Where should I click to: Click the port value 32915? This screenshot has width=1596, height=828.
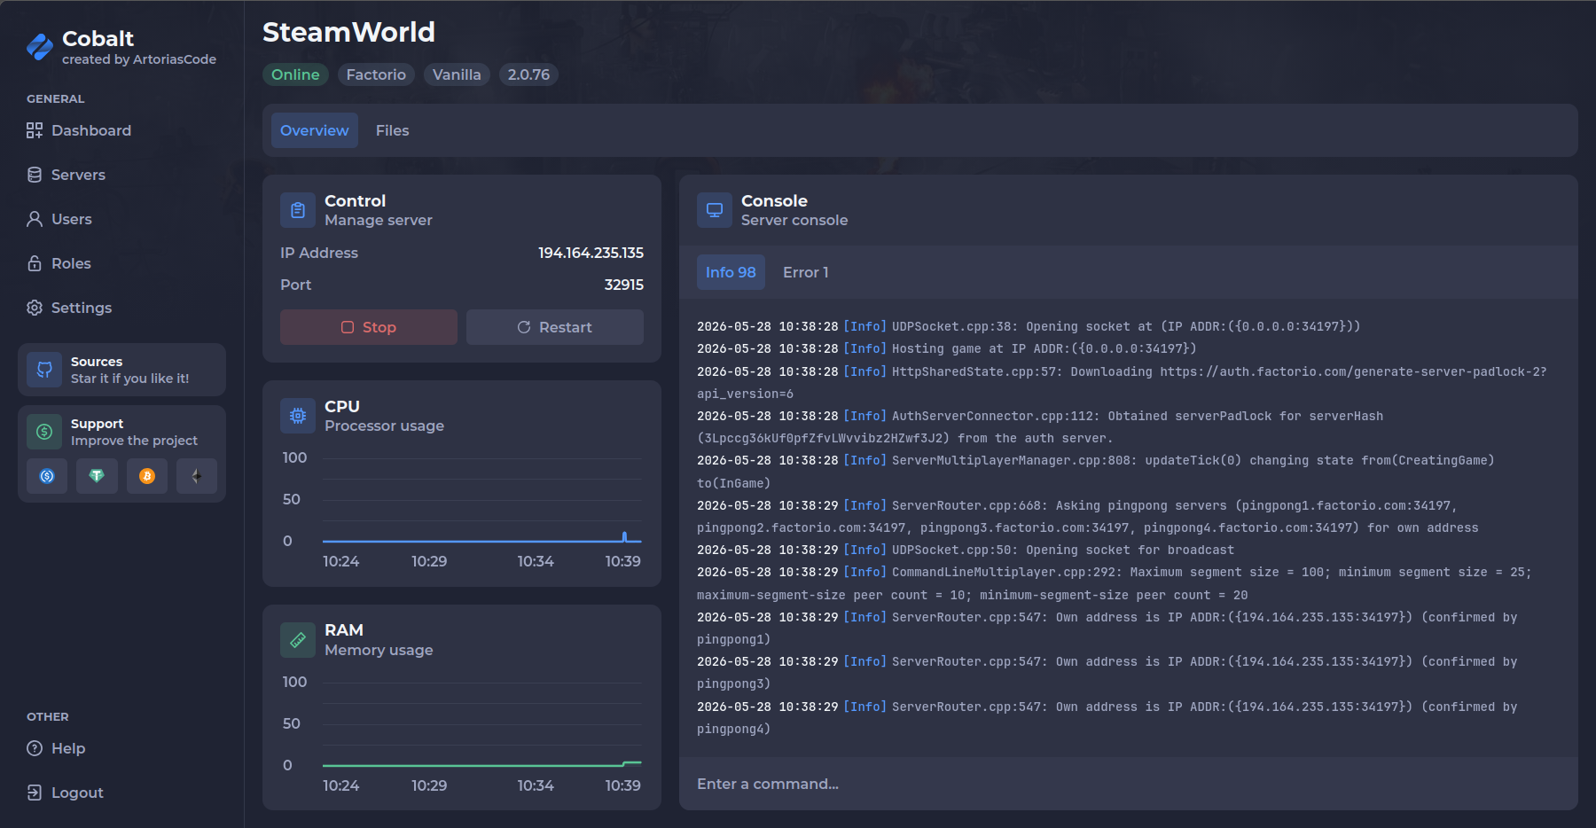pyautogui.click(x=624, y=285)
